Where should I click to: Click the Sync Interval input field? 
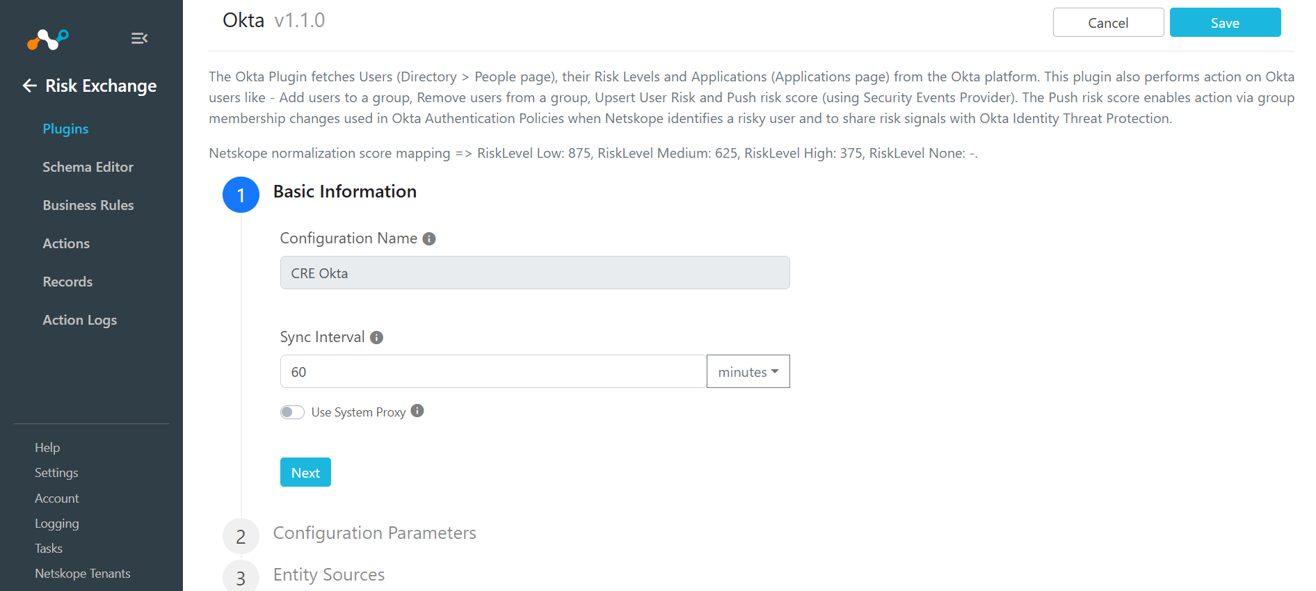tap(493, 371)
